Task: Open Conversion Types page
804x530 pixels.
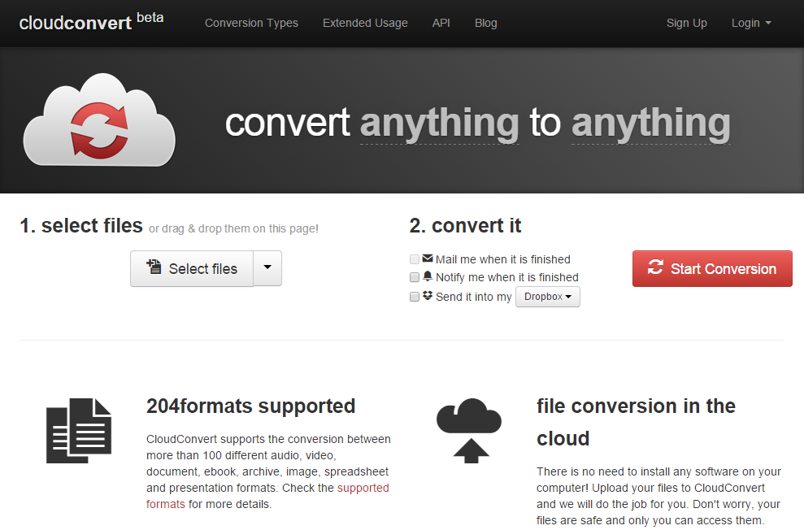Action: pos(251,23)
